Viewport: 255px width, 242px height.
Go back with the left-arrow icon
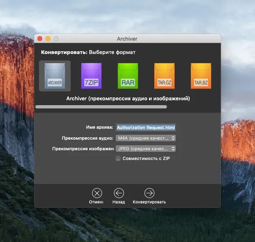[x=119, y=193]
